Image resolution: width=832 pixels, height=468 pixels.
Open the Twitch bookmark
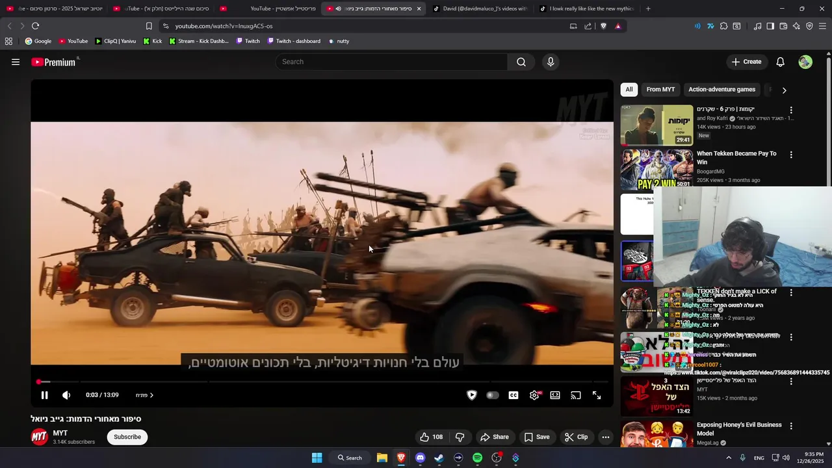pyautogui.click(x=248, y=41)
